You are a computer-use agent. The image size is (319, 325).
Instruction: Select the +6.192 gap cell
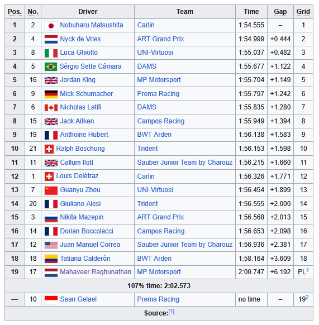tap(280, 272)
